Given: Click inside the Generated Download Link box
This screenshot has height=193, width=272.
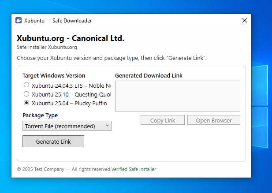Looking at the screenshot, I should (x=177, y=96).
